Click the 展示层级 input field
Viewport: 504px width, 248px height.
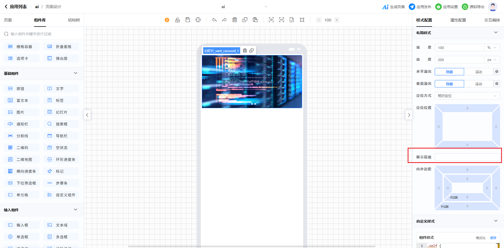467,157
